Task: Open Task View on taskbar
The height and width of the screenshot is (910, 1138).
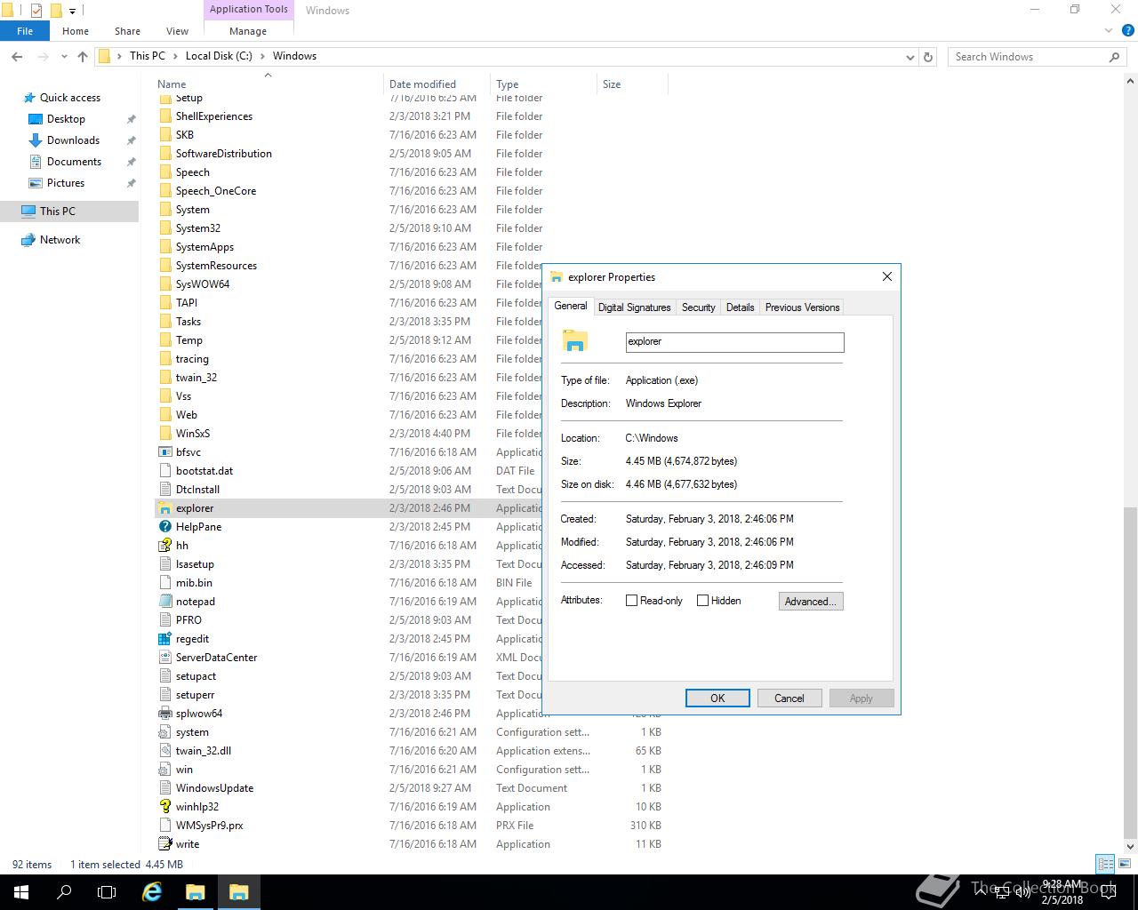Action: pyautogui.click(x=107, y=892)
